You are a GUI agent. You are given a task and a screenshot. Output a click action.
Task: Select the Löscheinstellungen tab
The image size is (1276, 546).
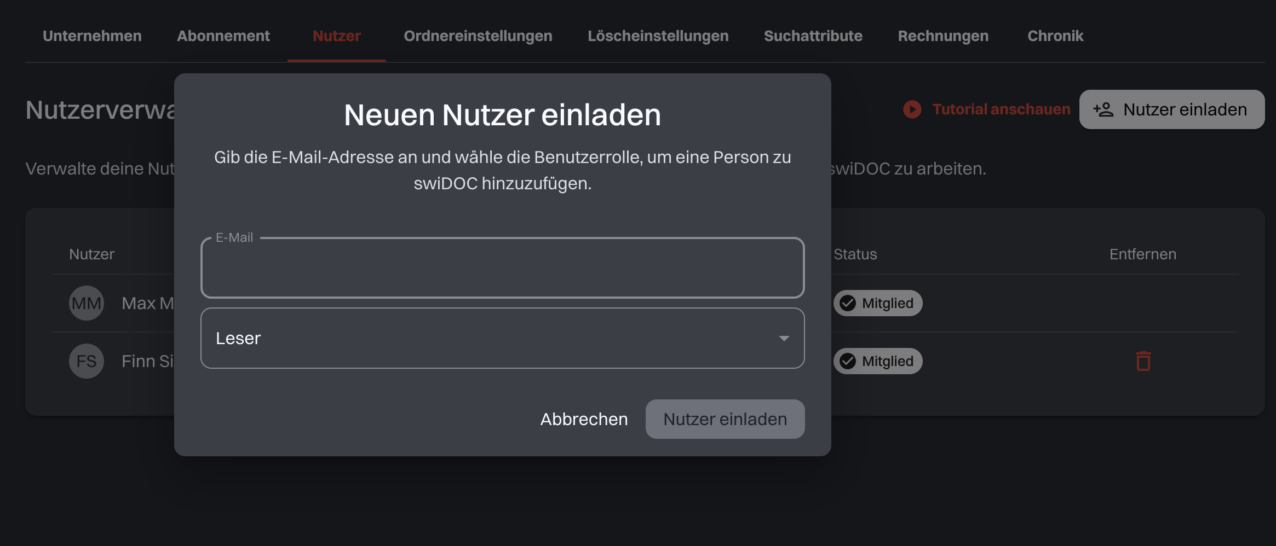tap(658, 36)
